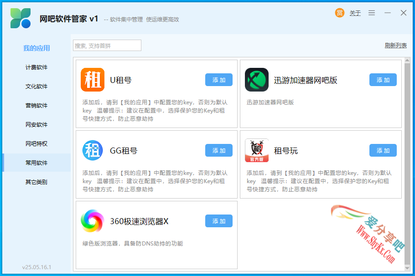Add U租号 with its 添加 button
The image size is (415, 276).
click(219, 80)
